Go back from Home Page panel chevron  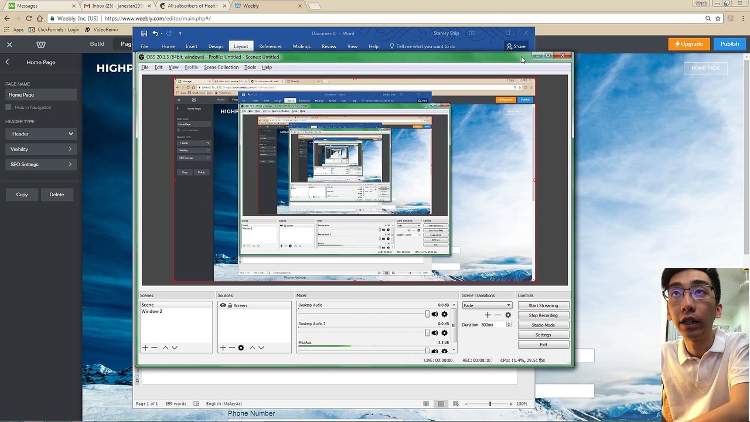[7, 62]
